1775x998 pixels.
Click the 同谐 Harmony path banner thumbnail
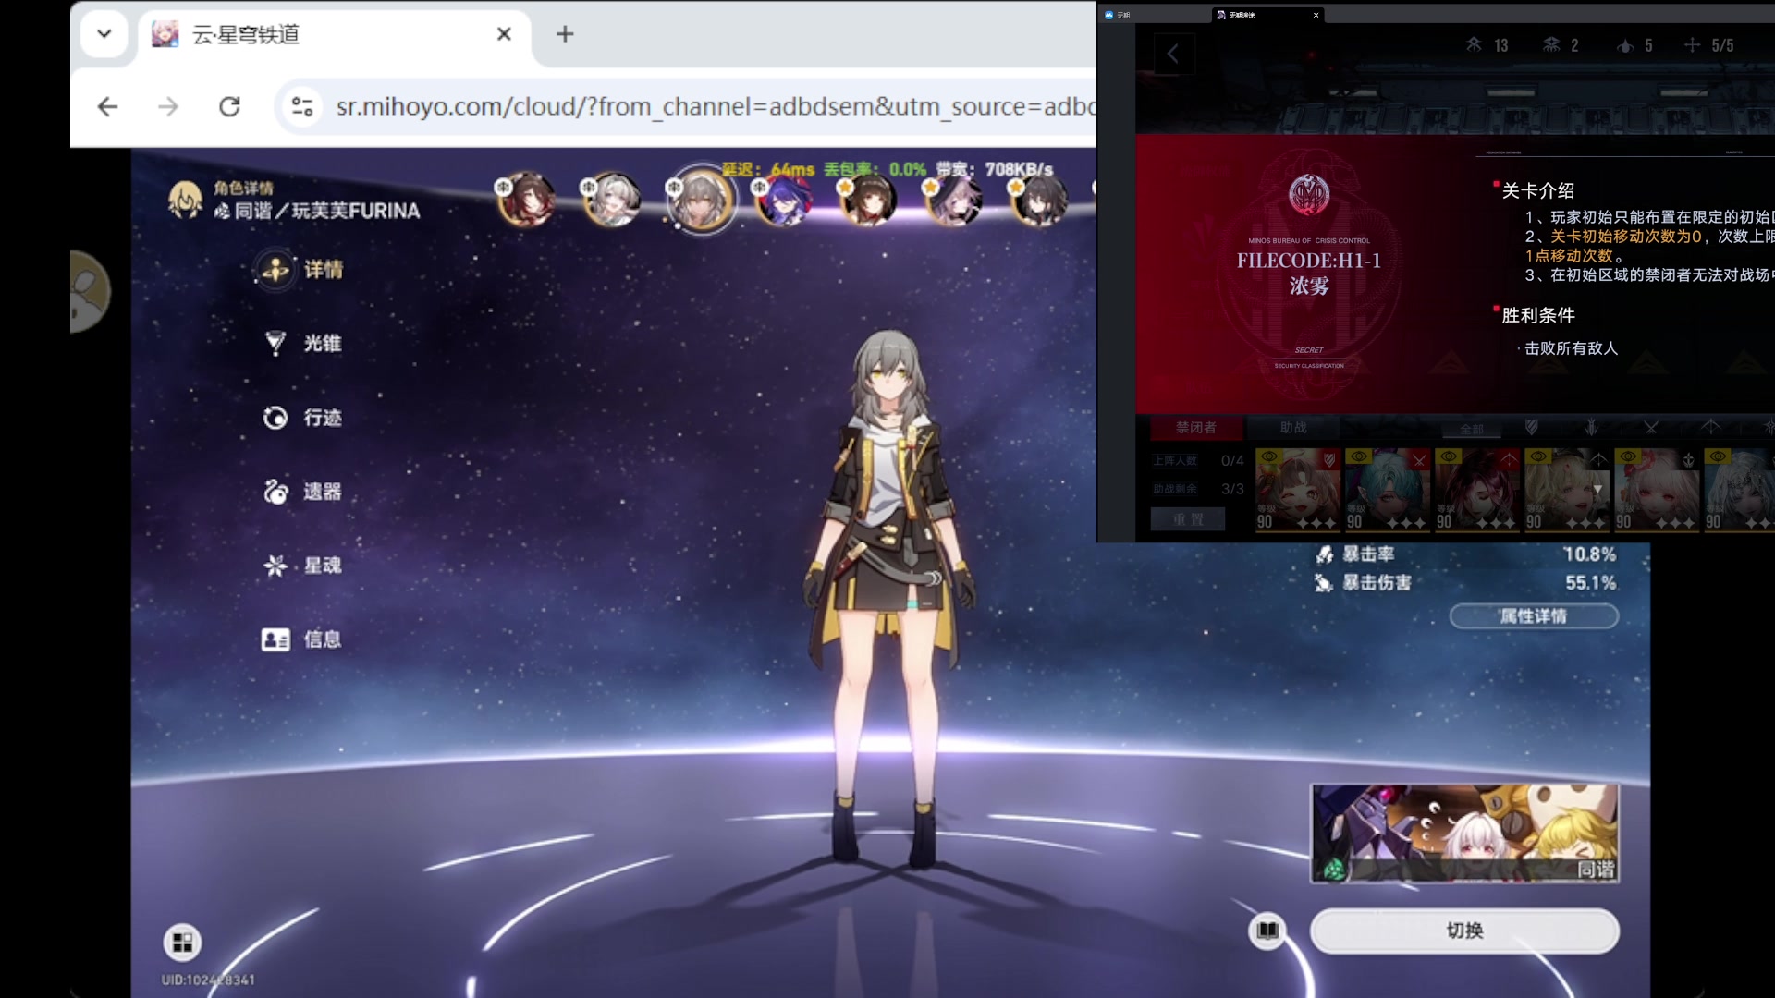[1464, 834]
